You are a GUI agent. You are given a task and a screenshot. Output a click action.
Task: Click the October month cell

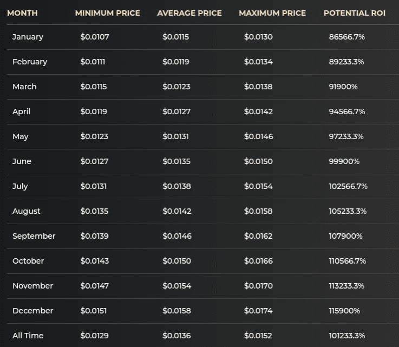[x=28, y=261]
